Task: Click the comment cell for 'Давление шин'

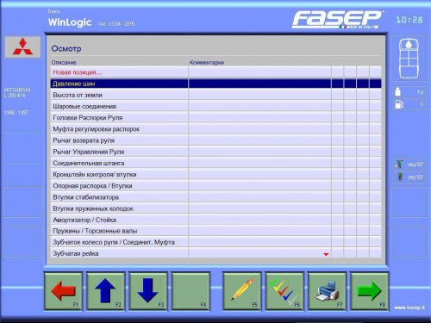Action: click(x=259, y=84)
